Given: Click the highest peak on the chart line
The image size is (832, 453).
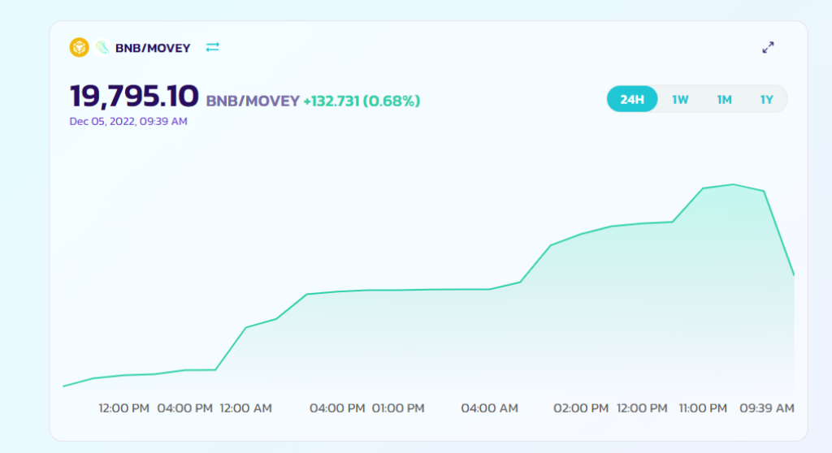Looking at the screenshot, I should [x=734, y=184].
